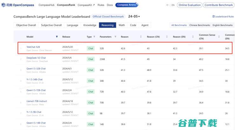Select the All Benchmarks filter
235x130 pixels.
click(179, 25)
